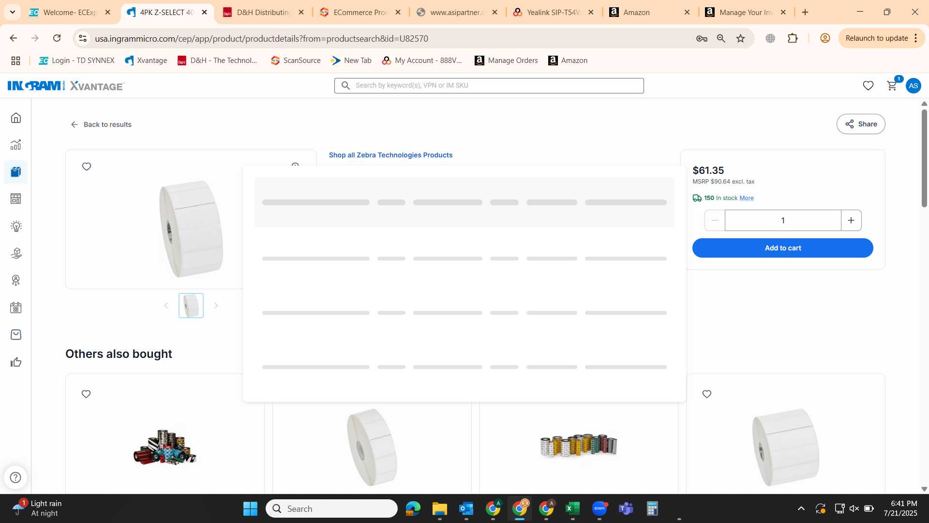929x523 pixels.
Task: Click the Share button
Action: (861, 124)
